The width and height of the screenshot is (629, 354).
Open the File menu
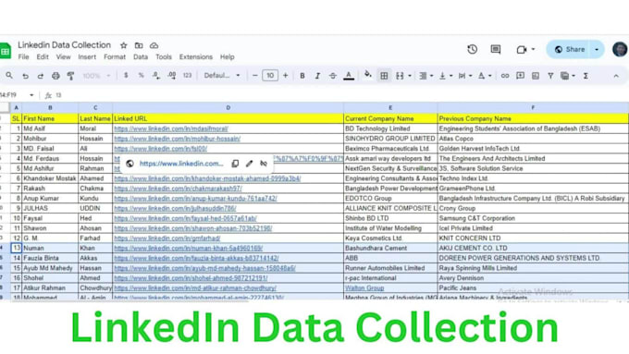[23, 57]
